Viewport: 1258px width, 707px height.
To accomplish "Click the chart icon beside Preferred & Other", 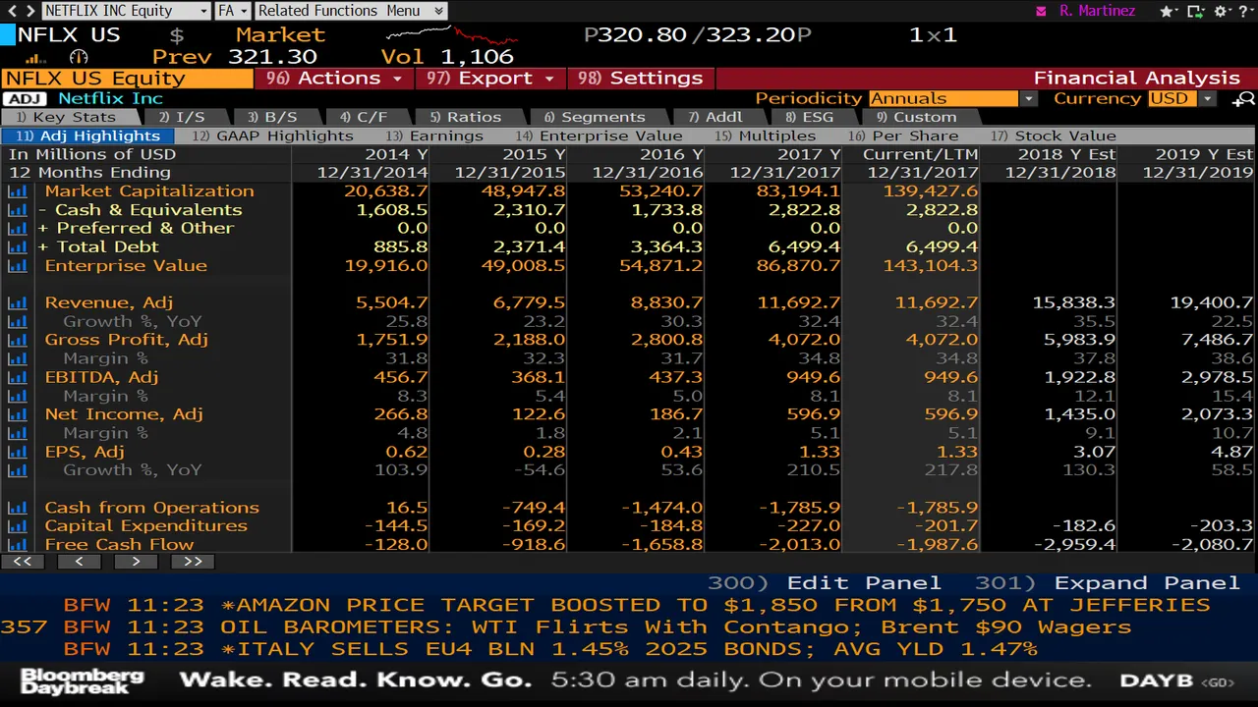I will pyautogui.click(x=17, y=229).
